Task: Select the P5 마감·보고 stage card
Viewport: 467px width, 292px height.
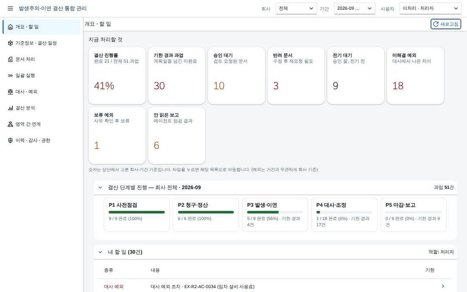Action: (414, 215)
